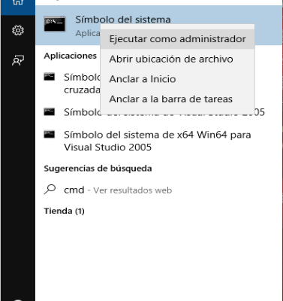Open the partially hidden result ending '2005'
The height and width of the screenshot is (301, 283).
(x=164, y=112)
